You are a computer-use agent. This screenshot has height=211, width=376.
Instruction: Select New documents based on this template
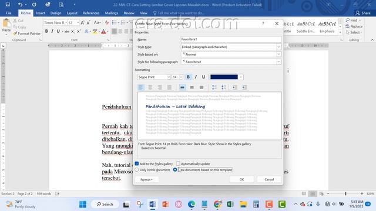pos(175,169)
